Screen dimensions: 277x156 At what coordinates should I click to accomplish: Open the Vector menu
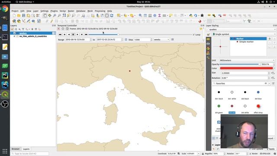(62, 11)
